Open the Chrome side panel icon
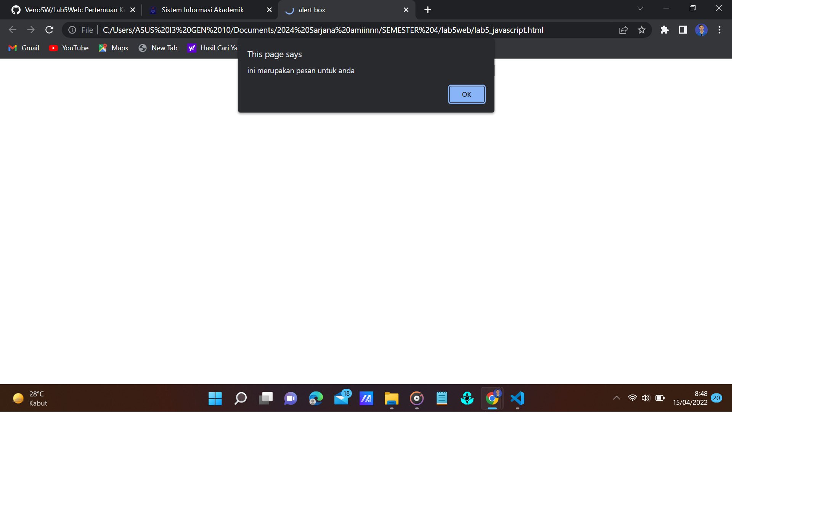 (x=683, y=30)
